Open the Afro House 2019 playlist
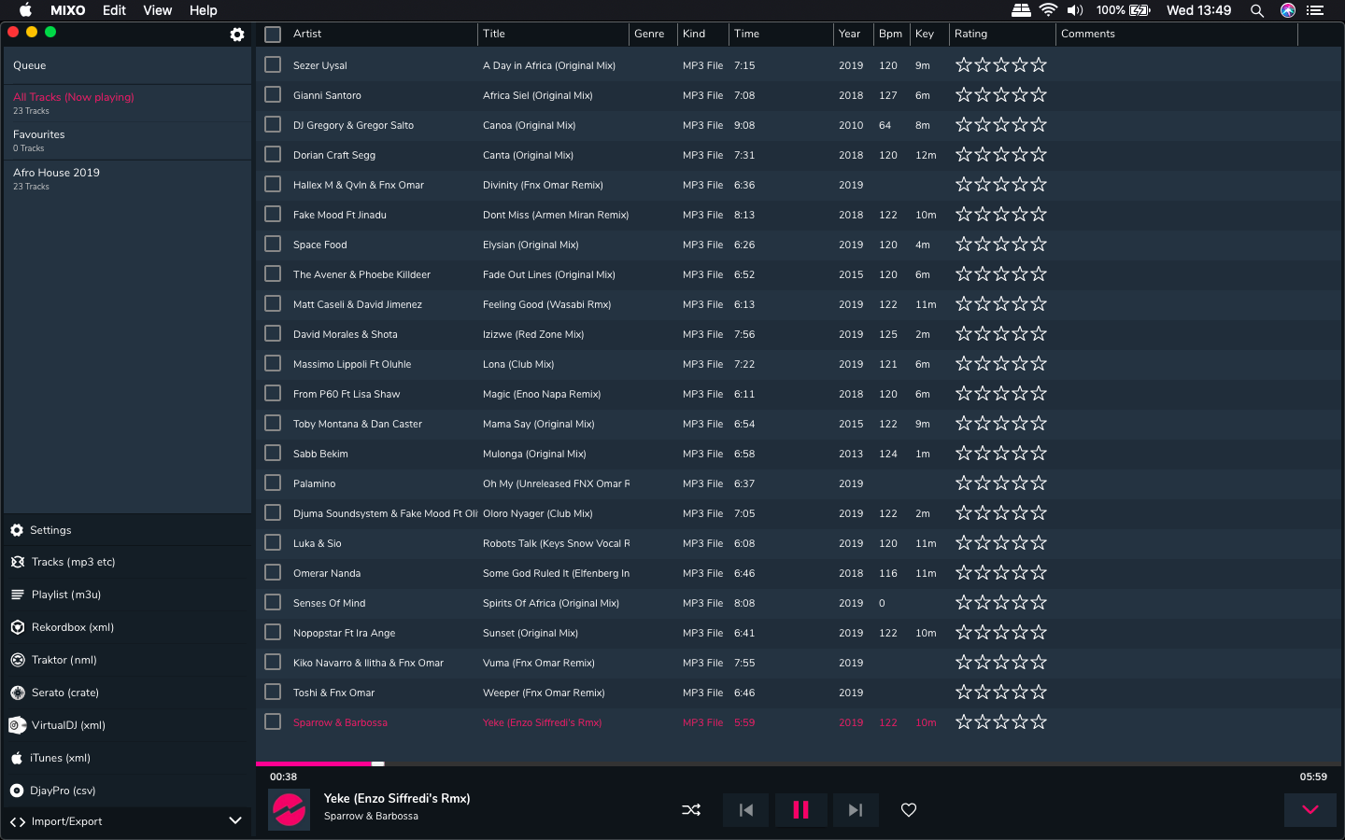The height and width of the screenshot is (840, 1345). coord(57,174)
